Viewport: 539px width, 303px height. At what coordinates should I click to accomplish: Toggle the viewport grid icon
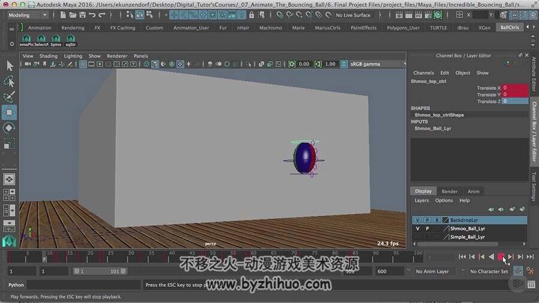coord(83,64)
